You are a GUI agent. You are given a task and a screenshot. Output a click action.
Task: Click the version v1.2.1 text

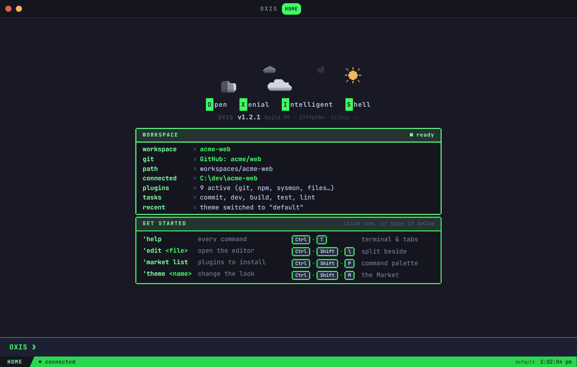[249, 117]
